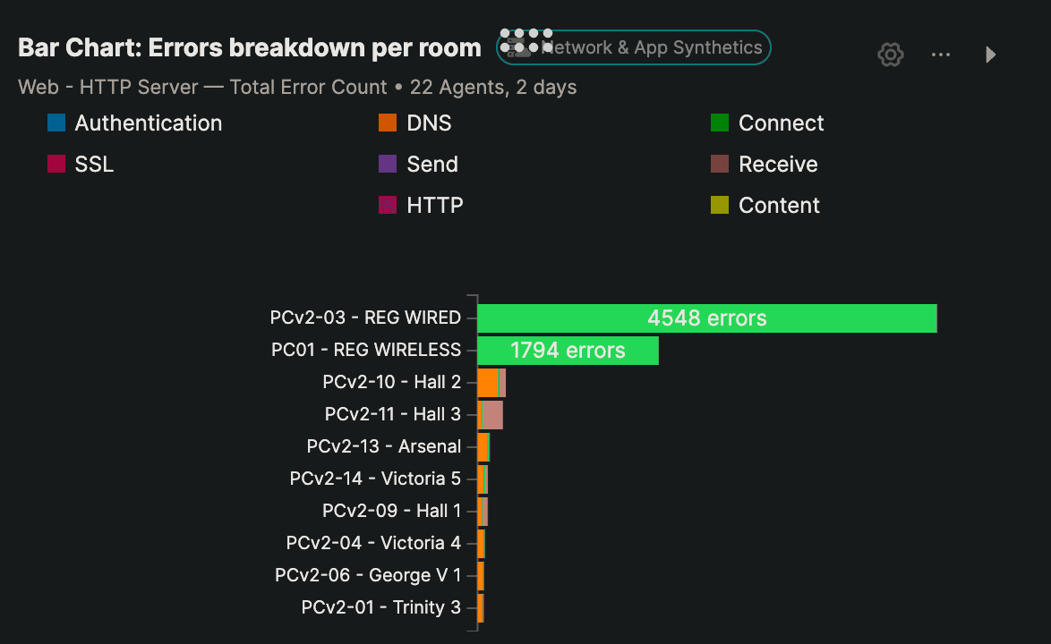Image resolution: width=1051 pixels, height=644 pixels.
Task: Click the play arrow icon
Action: click(x=990, y=55)
